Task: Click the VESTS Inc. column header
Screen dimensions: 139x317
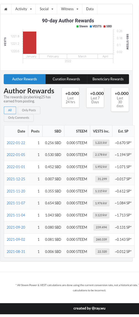Action: coord(101,131)
